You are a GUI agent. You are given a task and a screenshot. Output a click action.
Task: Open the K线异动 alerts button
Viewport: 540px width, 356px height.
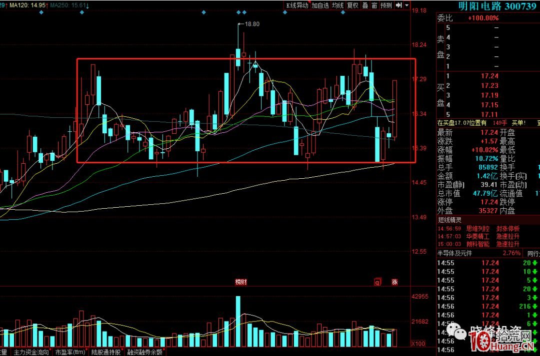click(x=297, y=5)
